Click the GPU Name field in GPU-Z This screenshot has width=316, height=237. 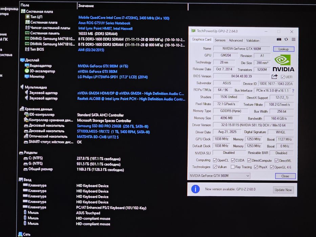(241, 48)
